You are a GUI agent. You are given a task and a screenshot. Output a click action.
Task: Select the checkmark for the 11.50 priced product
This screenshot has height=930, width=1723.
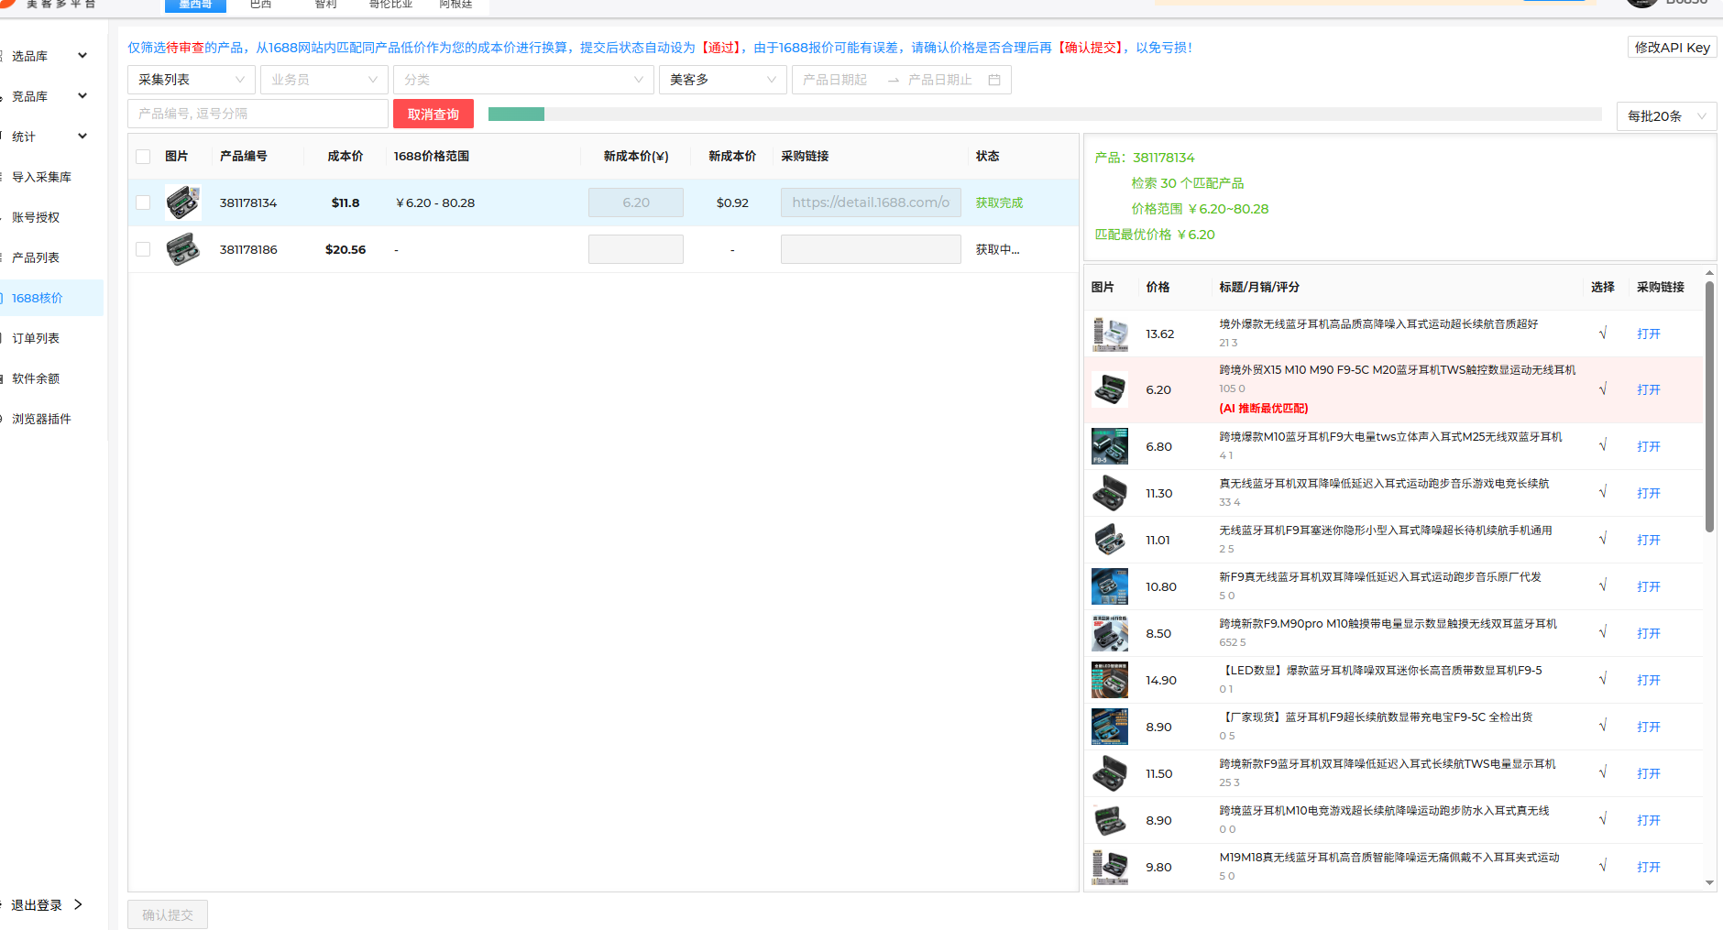pyautogui.click(x=1602, y=773)
